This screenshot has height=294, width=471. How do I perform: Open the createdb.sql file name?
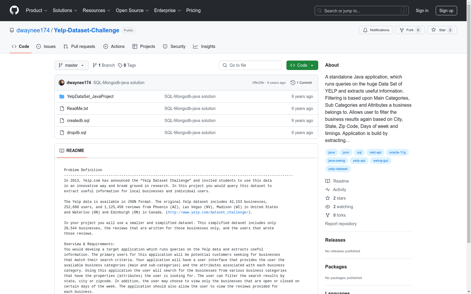click(78, 121)
